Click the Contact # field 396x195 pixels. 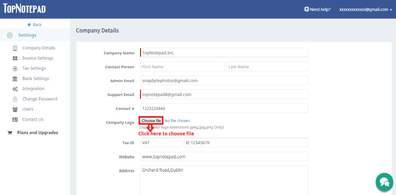pos(224,108)
